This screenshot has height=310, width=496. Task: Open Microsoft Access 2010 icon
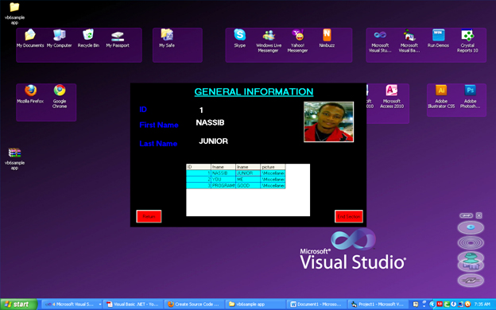point(392,96)
